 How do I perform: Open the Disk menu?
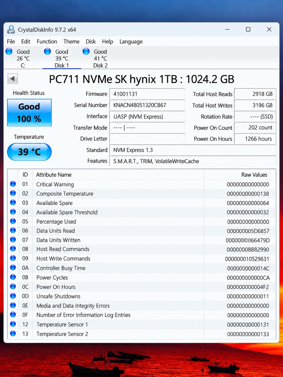click(91, 42)
